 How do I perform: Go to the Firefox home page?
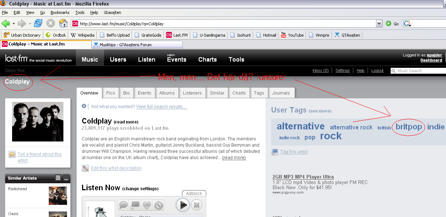coord(63,23)
